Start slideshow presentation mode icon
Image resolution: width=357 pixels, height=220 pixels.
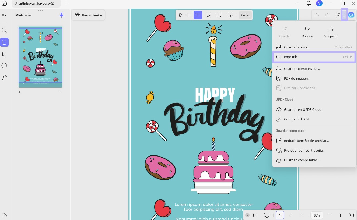coord(267,215)
